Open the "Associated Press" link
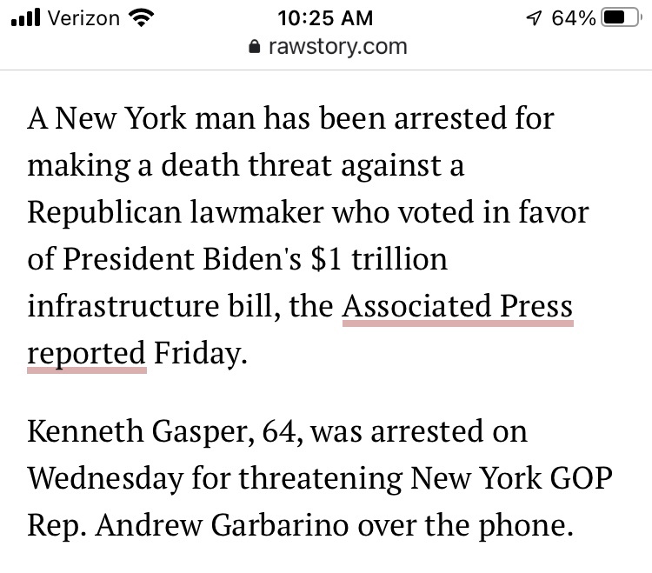The image size is (652, 573). pos(458,307)
